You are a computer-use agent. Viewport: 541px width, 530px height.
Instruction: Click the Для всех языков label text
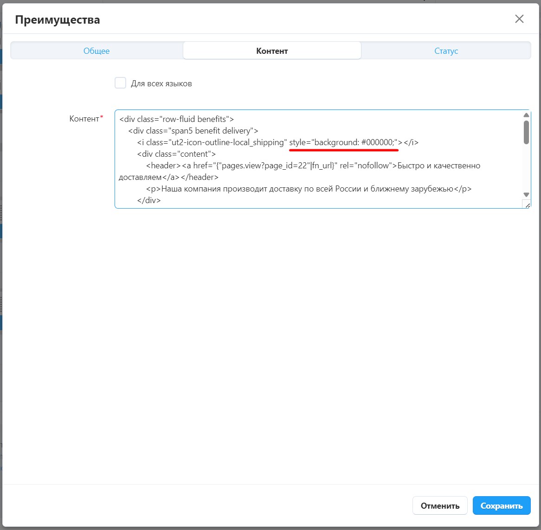[161, 84]
